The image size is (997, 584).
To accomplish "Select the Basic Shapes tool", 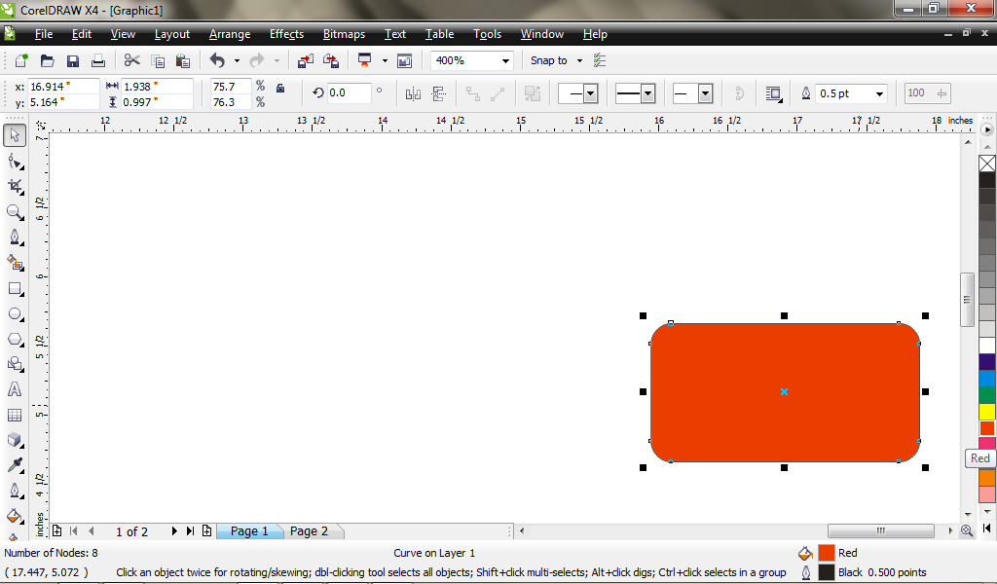I will coord(15,364).
